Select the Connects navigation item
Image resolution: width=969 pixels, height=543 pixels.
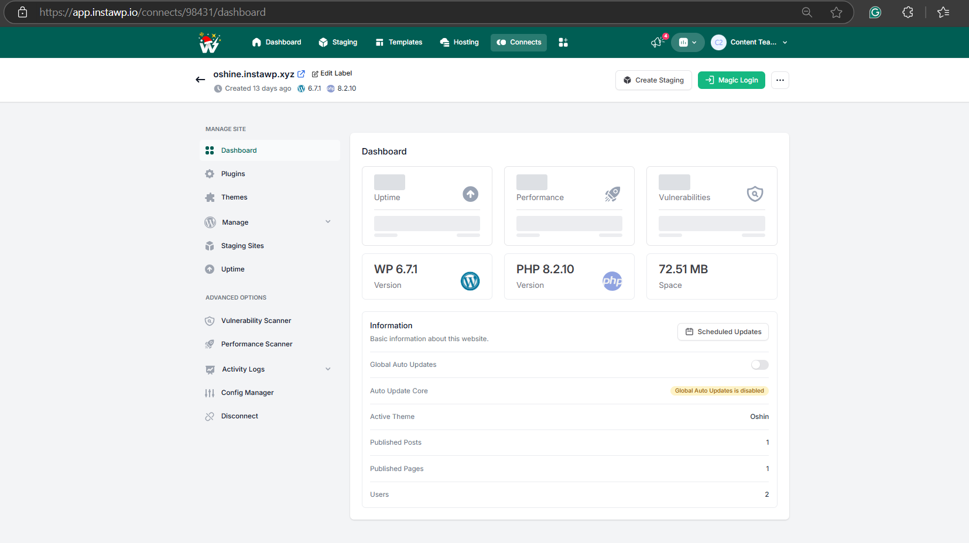pyautogui.click(x=519, y=42)
